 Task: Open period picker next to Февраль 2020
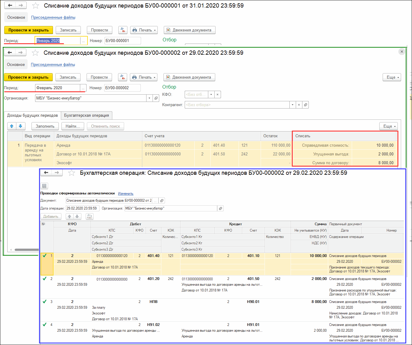[x=83, y=88]
